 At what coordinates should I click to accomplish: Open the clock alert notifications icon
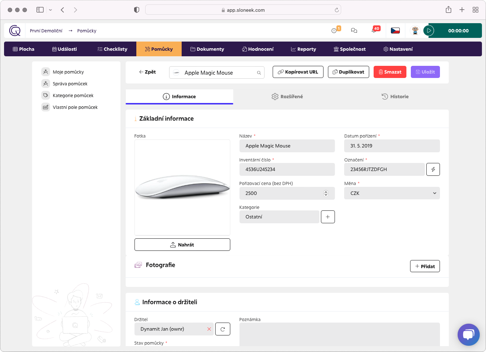click(x=334, y=31)
